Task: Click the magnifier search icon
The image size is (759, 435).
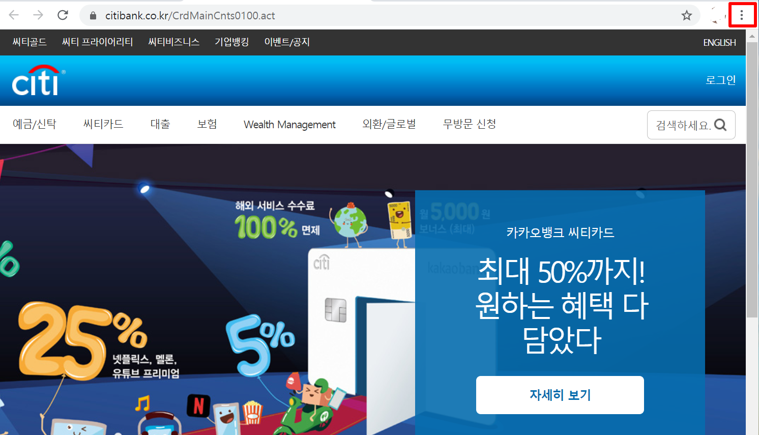Action: (x=720, y=125)
